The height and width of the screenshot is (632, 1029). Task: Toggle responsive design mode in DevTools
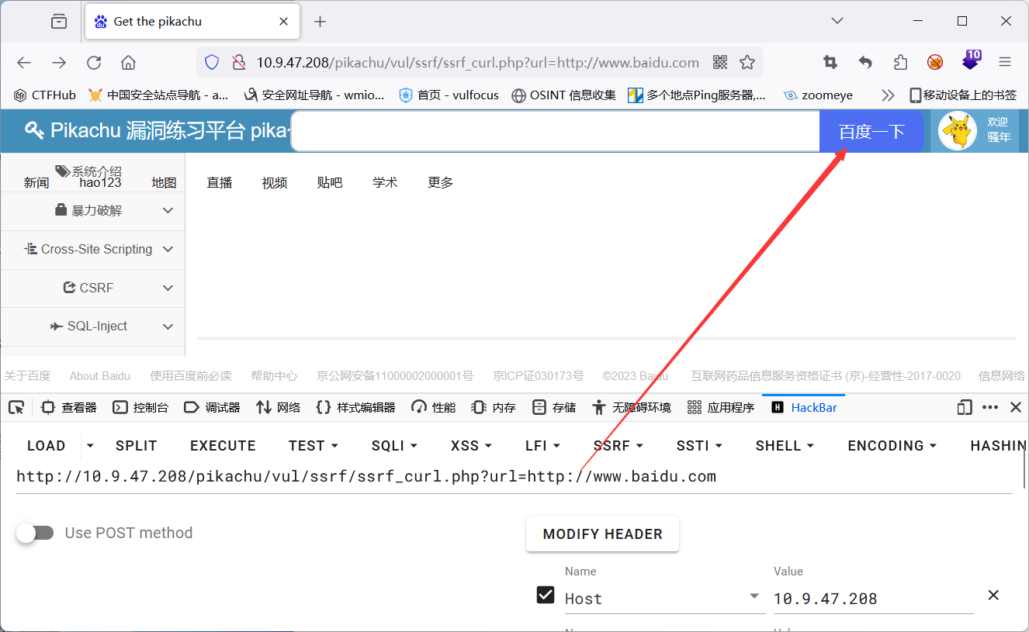tap(963, 406)
